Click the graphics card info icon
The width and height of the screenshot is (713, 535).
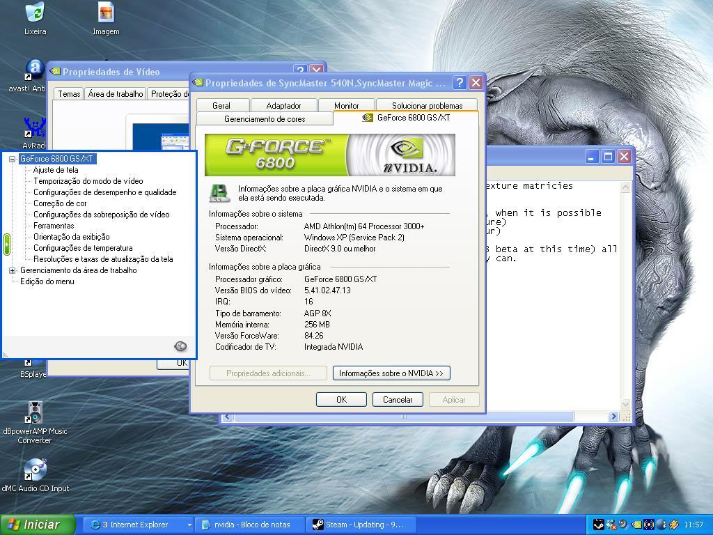point(219,194)
